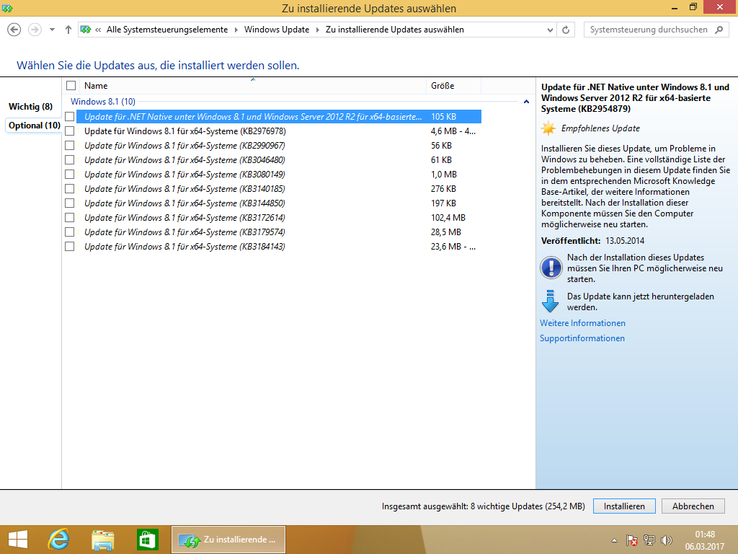Check update KB3140185 checkbox
The image size is (738, 554).
[70, 188]
